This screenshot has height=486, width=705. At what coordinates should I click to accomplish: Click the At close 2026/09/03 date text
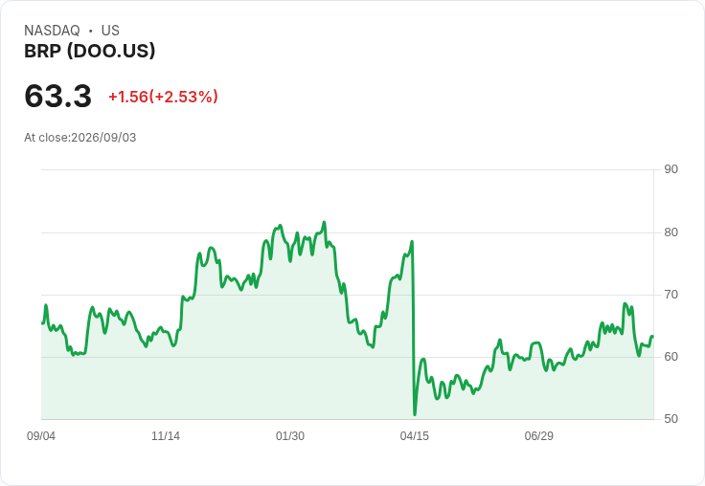pyautogui.click(x=80, y=138)
